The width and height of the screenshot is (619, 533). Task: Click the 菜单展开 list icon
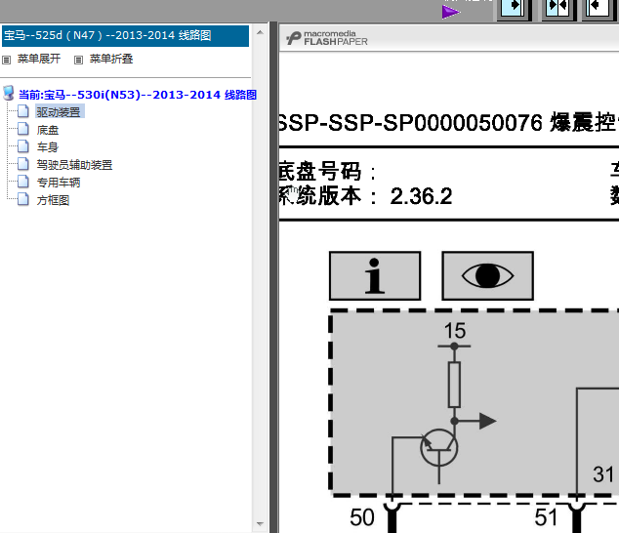pyautogui.click(x=6, y=60)
